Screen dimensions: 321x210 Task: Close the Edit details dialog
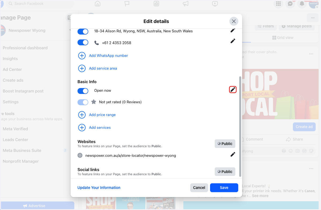pos(234,21)
